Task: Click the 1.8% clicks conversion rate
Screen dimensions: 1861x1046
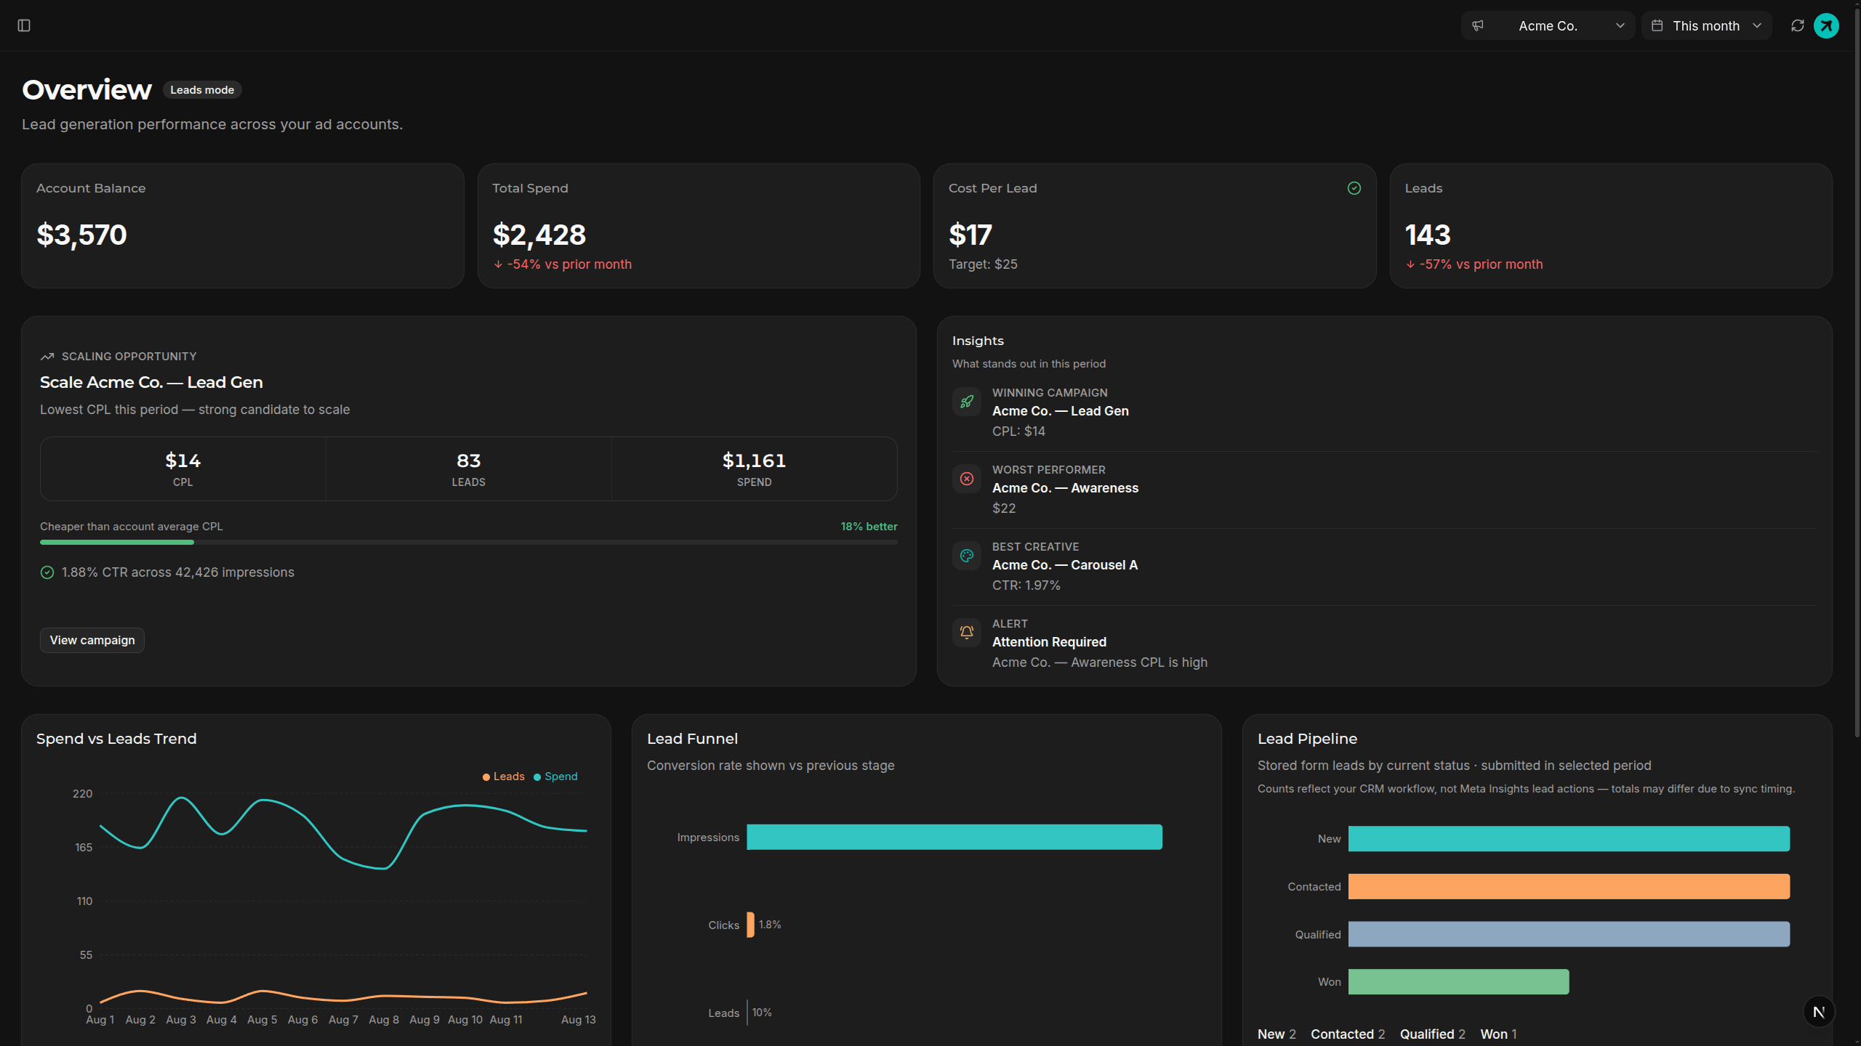Action: coord(770,925)
